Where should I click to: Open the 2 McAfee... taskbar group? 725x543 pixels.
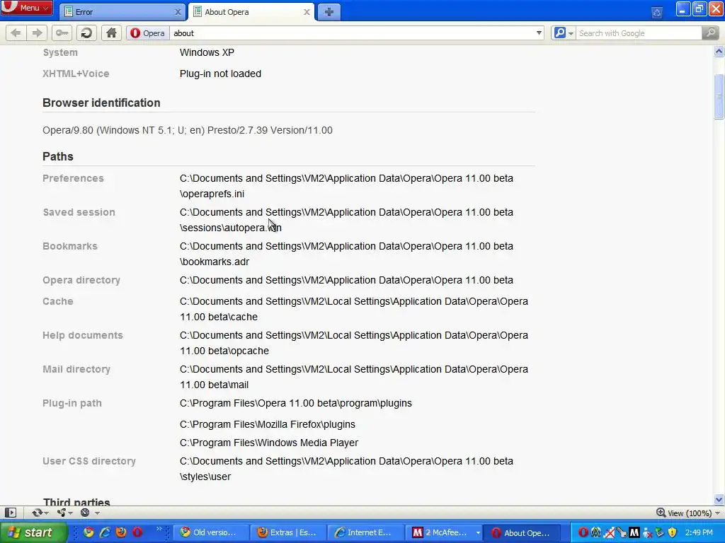point(443,532)
